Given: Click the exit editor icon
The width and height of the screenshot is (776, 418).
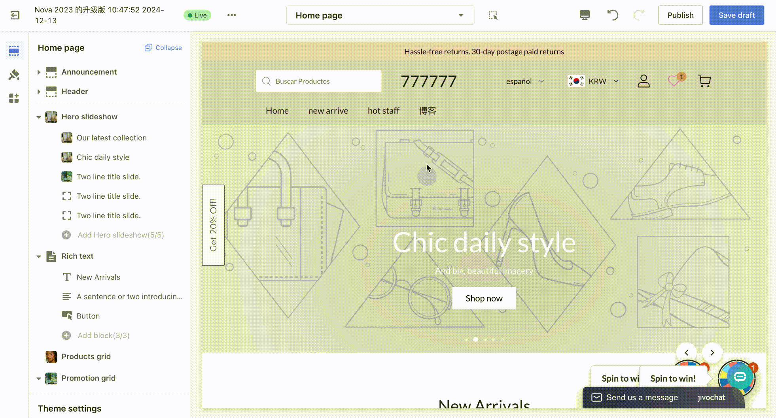Looking at the screenshot, I should coord(15,15).
